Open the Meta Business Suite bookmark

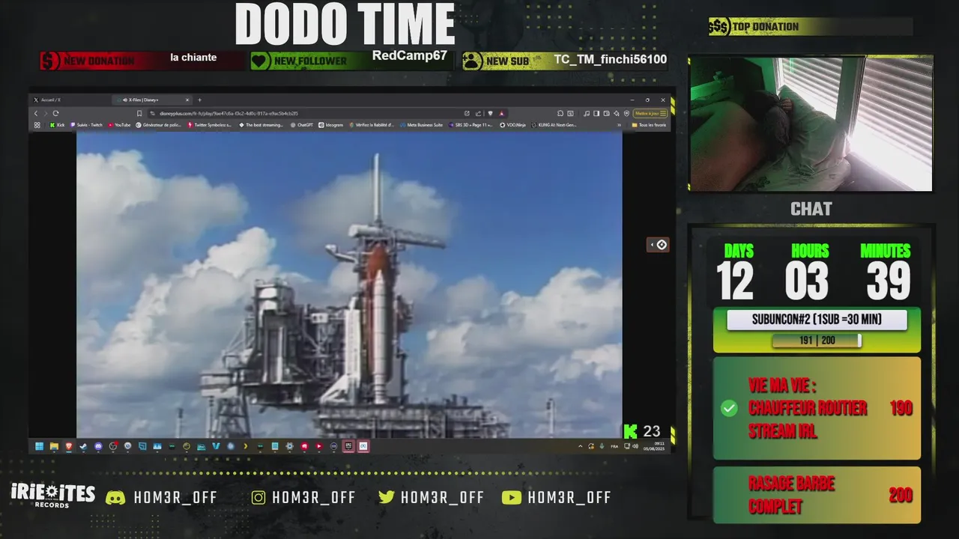[421, 125]
